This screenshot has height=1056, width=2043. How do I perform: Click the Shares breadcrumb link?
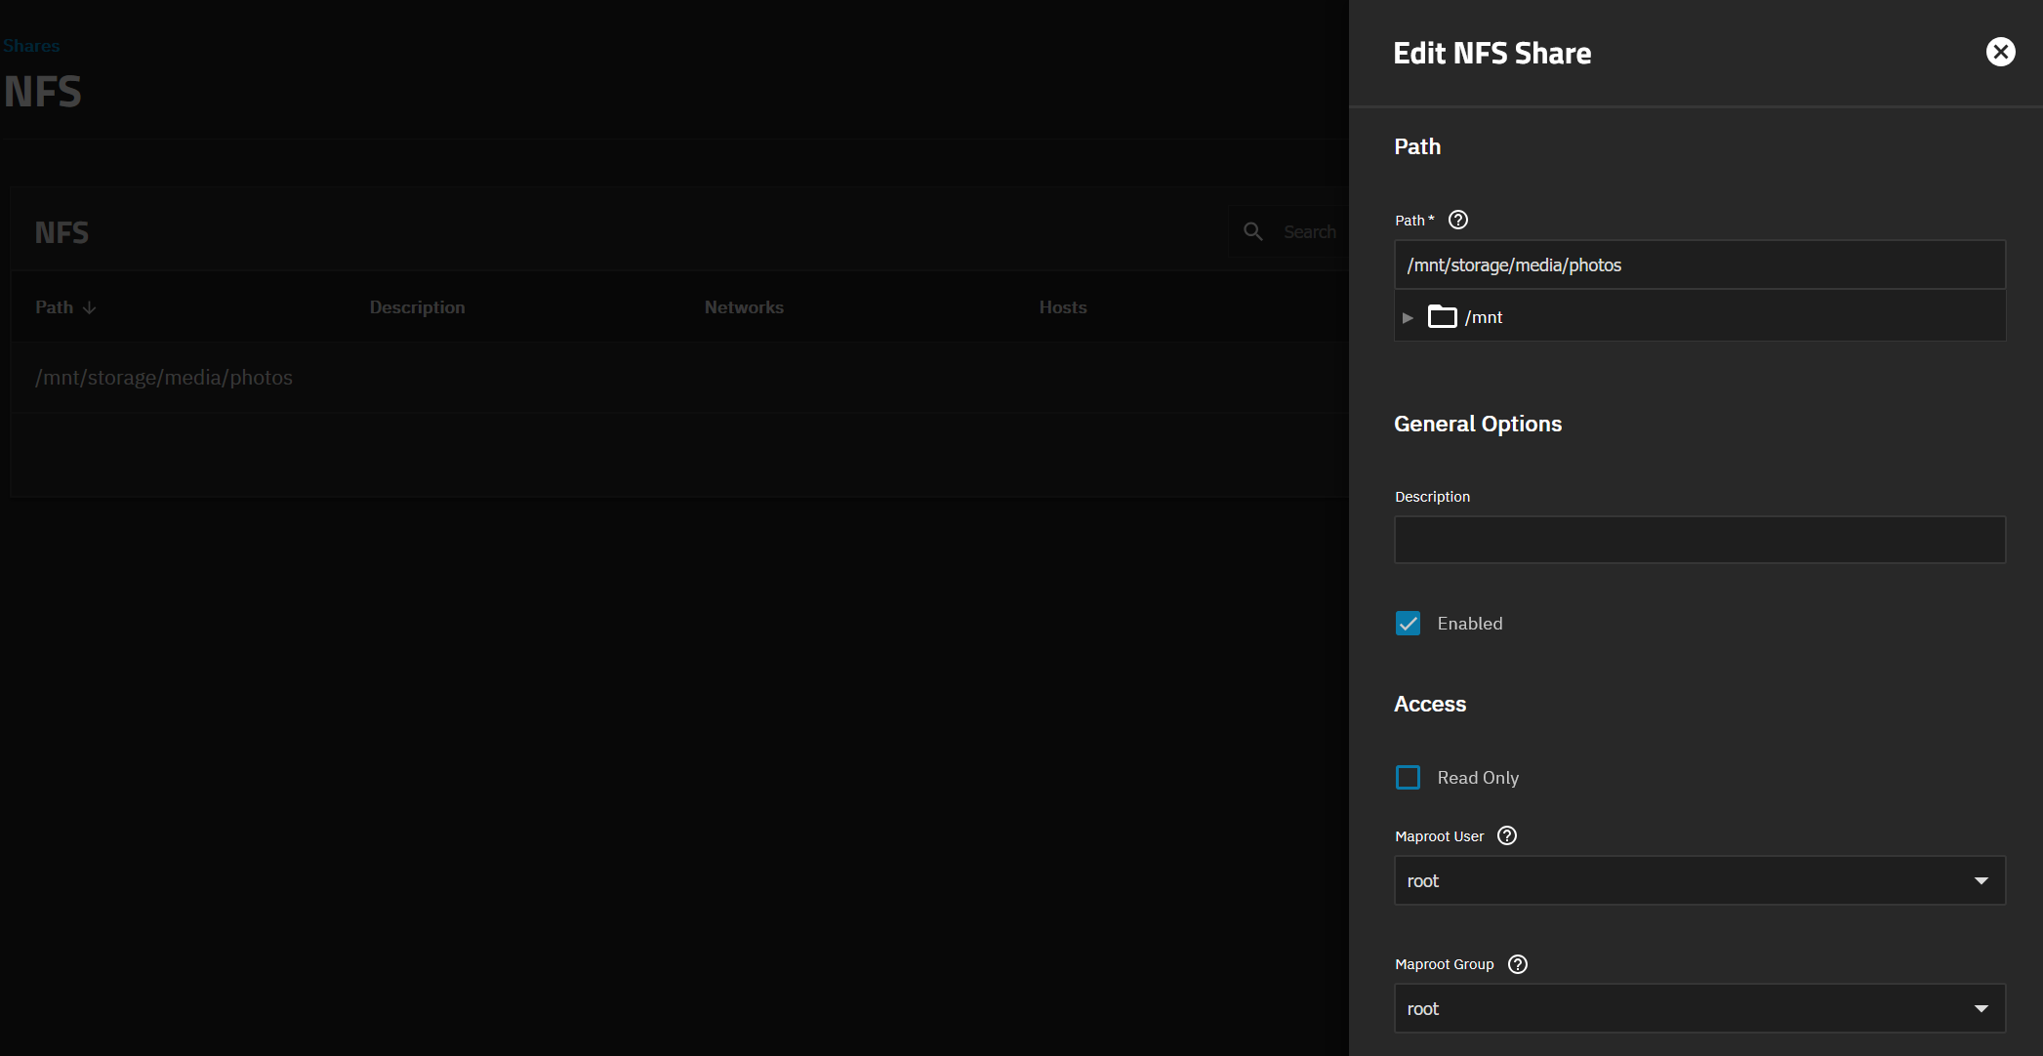(x=31, y=46)
